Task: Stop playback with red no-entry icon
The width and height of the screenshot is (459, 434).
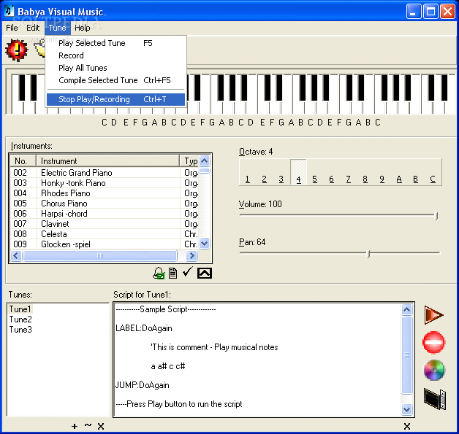Action: point(434,342)
